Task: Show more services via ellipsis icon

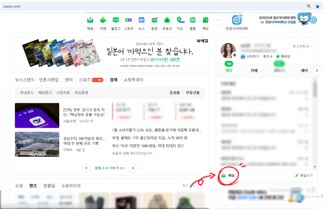Action: pyautogui.click(x=219, y=20)
